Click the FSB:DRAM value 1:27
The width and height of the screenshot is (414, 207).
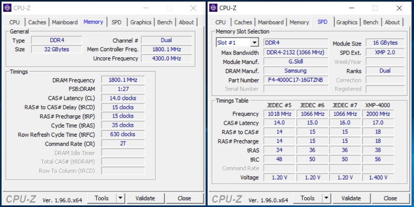(x=123, y=89)
